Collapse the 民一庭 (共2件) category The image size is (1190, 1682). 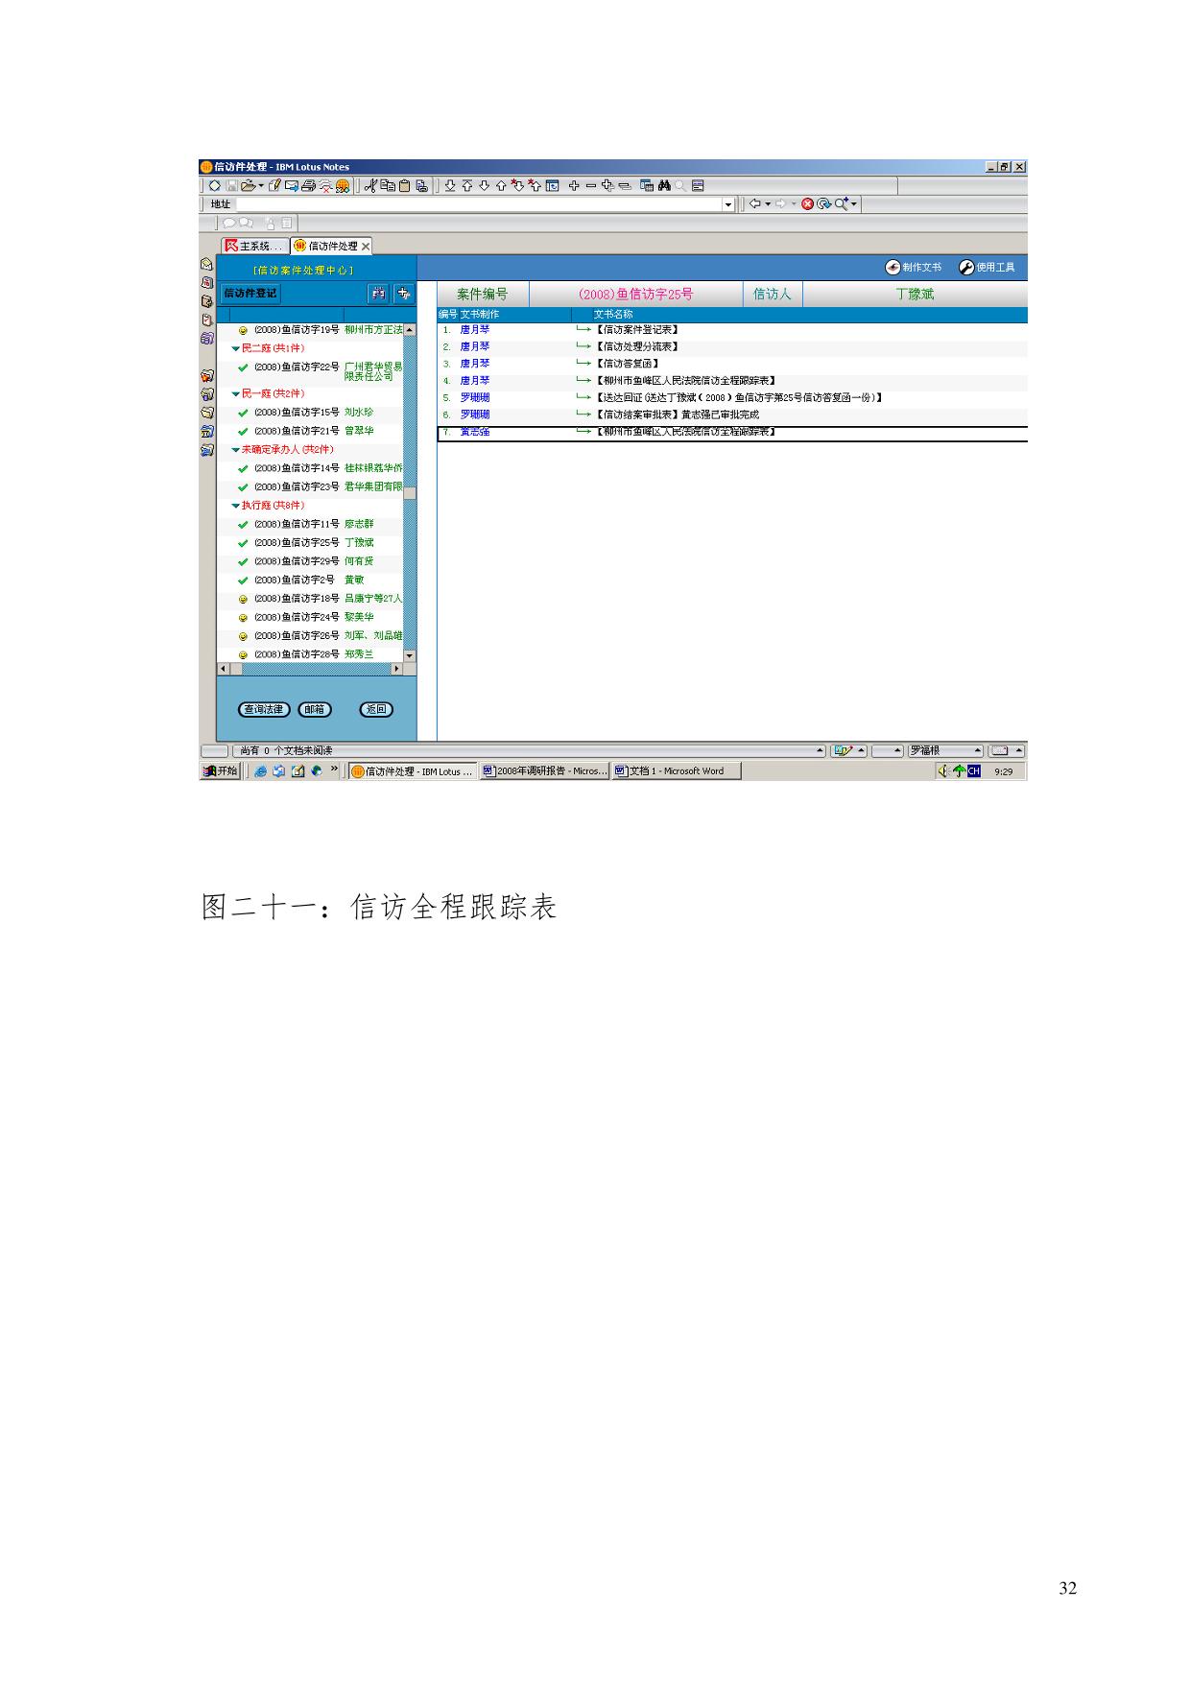click(236, 394)
